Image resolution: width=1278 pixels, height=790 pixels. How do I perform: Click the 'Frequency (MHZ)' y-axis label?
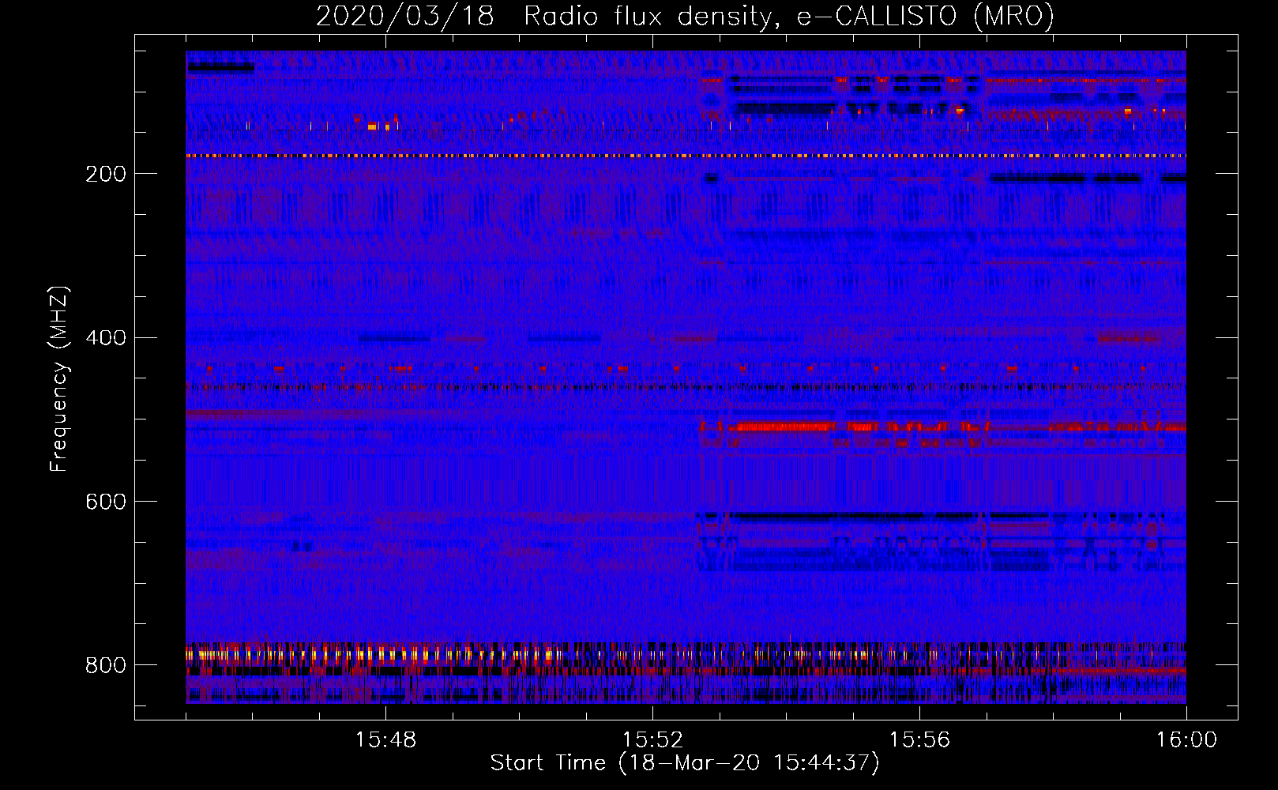(59, 378)
